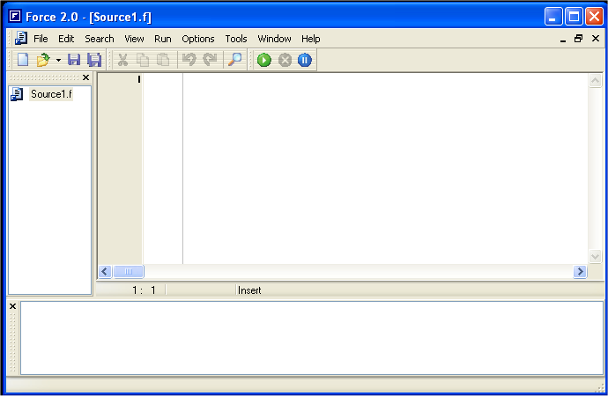
Task: Click the document icon in menu bar
Action: pos(20,39)
